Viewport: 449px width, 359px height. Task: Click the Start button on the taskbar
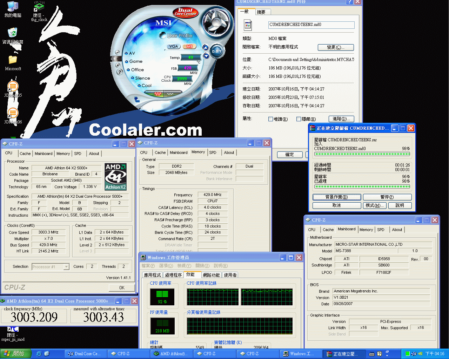(x=16, y=354)
